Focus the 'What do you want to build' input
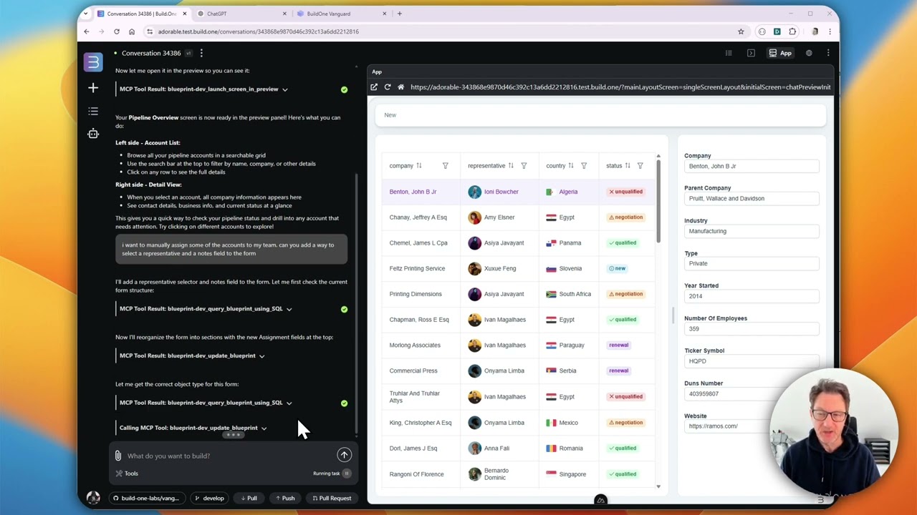 (229, 456)
